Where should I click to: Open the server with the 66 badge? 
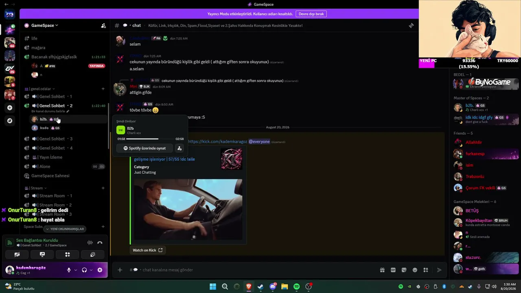[x=10, y=42]
